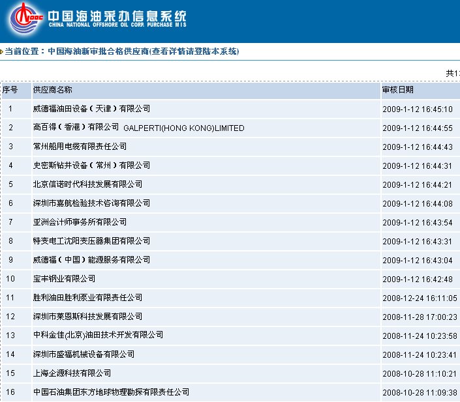This screenshot has height=402, width=460.
Task: Click audit date 2009-1-12 16:44:31
Action: click(x=417, y=166)
